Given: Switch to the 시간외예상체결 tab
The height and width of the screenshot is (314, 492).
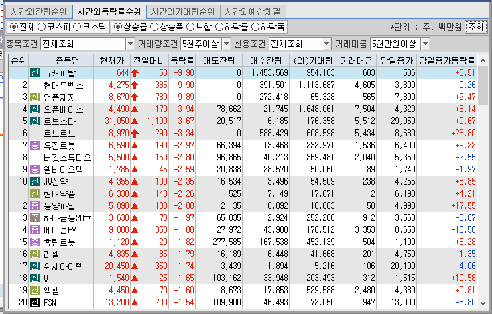Looking at the screenshot, I should [x=253, y=12].
